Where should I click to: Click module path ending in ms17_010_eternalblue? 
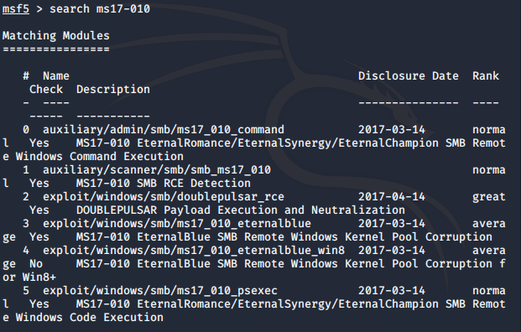coord(177,224)
